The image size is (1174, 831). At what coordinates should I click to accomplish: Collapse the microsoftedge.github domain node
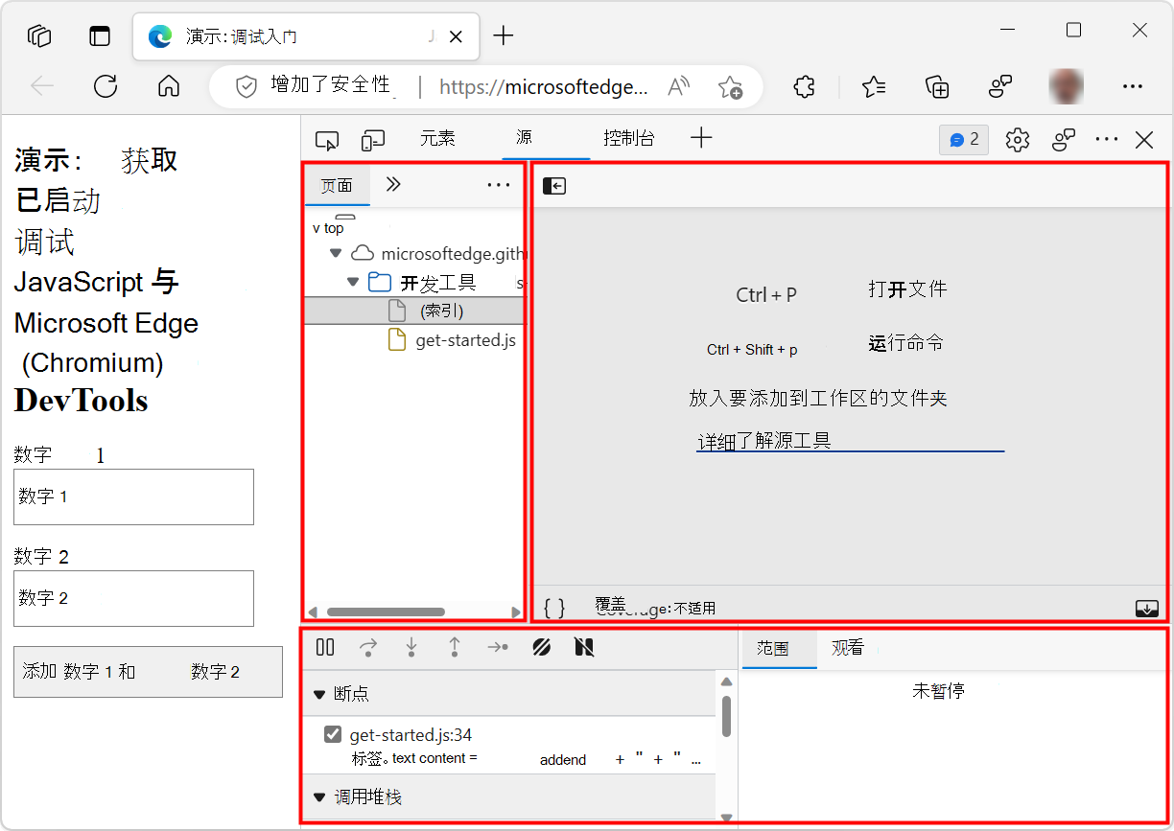click(335, 254)
